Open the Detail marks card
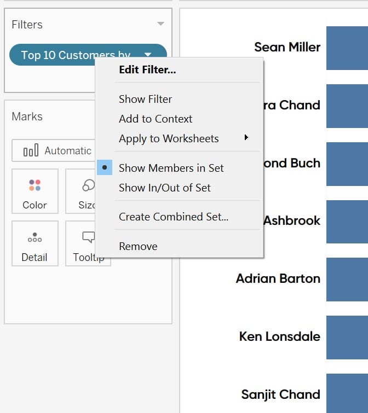This screenshot has height=413, width=368. (x=35, y=243)
